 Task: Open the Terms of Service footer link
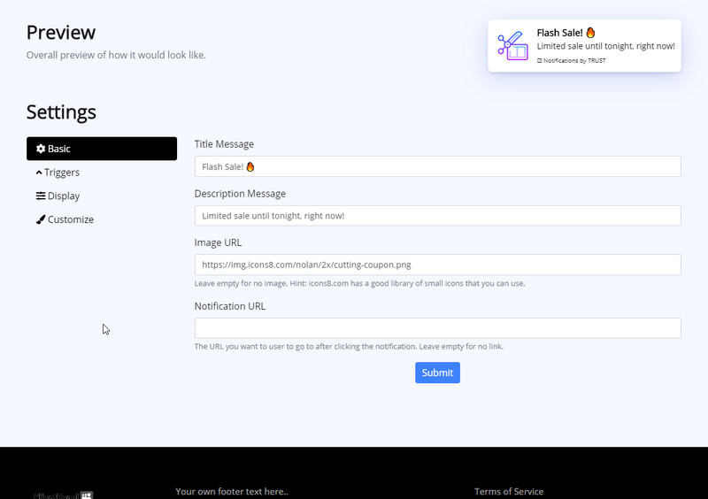pos(509,492)
